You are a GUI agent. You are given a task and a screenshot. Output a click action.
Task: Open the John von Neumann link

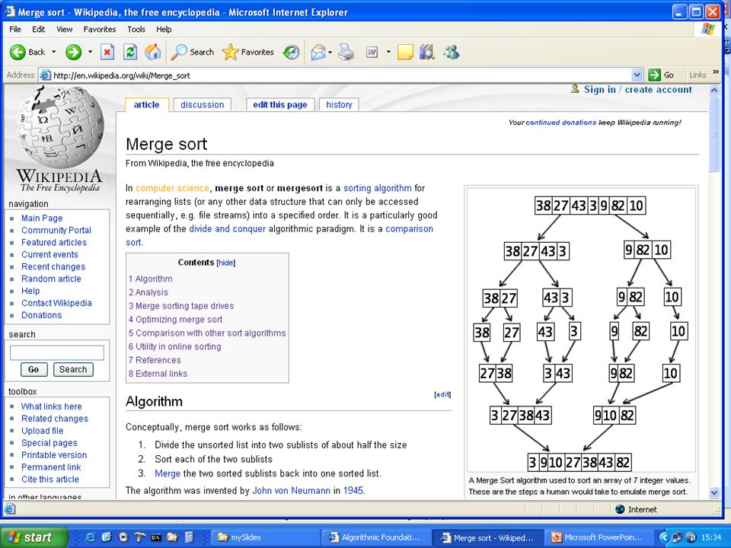(291, 490)
